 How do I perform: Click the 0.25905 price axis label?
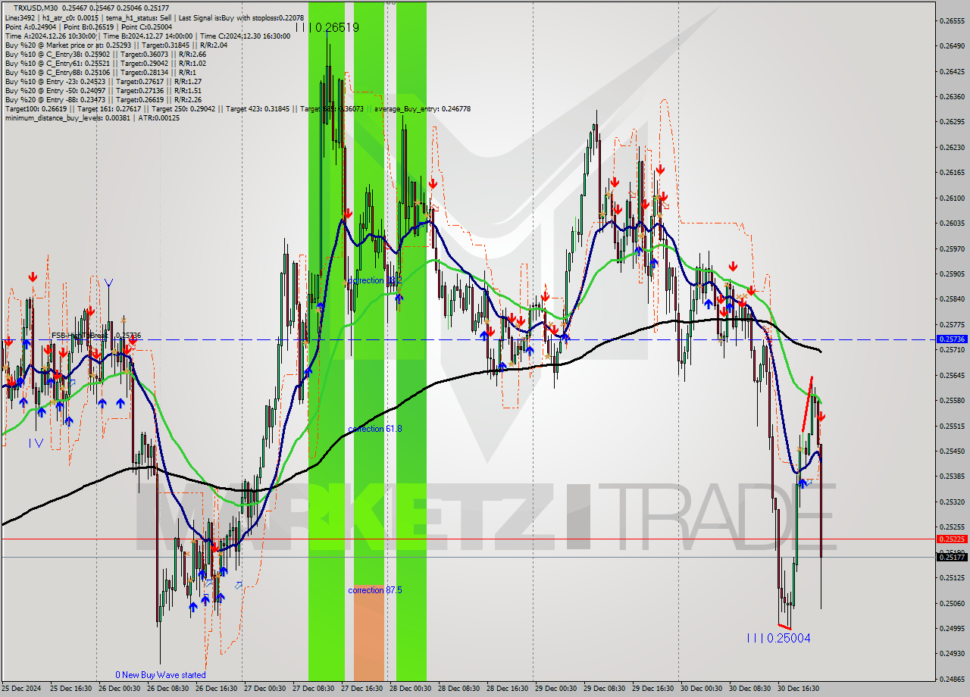(952, 274)
